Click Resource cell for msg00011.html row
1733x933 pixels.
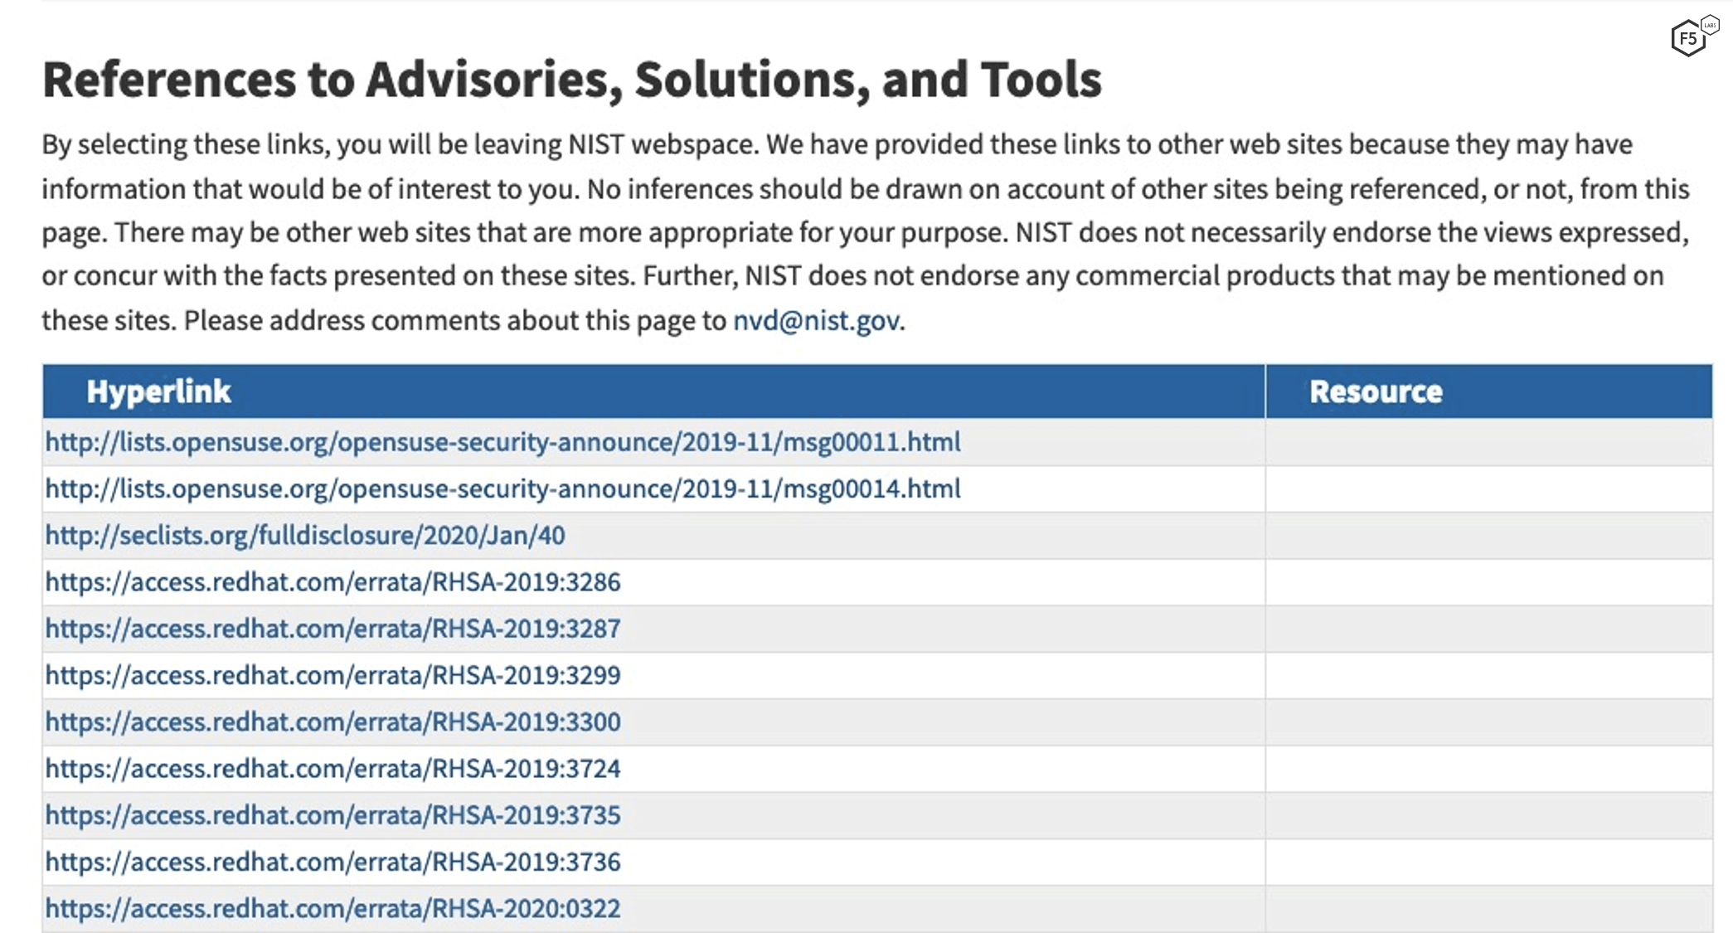point(1488,442)
